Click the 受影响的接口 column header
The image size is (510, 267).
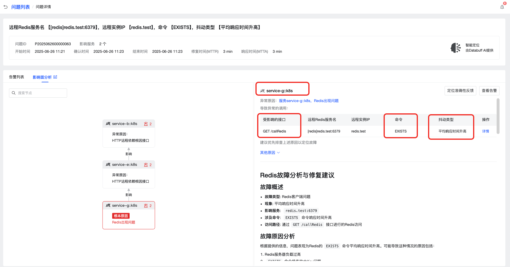pos(274,120)
